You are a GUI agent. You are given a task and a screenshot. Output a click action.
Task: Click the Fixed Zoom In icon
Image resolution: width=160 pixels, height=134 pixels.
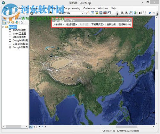click(x=140, y=13)
